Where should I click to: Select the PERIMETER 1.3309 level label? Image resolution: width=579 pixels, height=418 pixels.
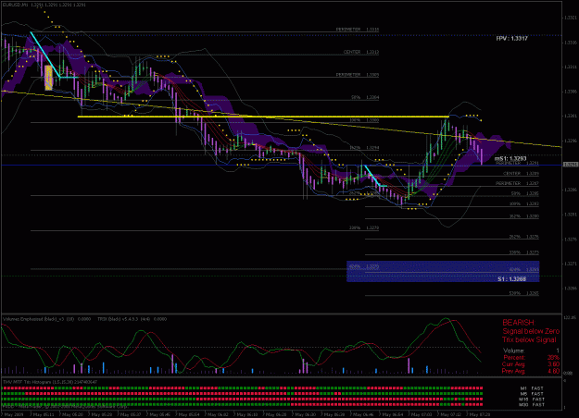(x=358, y=75)
